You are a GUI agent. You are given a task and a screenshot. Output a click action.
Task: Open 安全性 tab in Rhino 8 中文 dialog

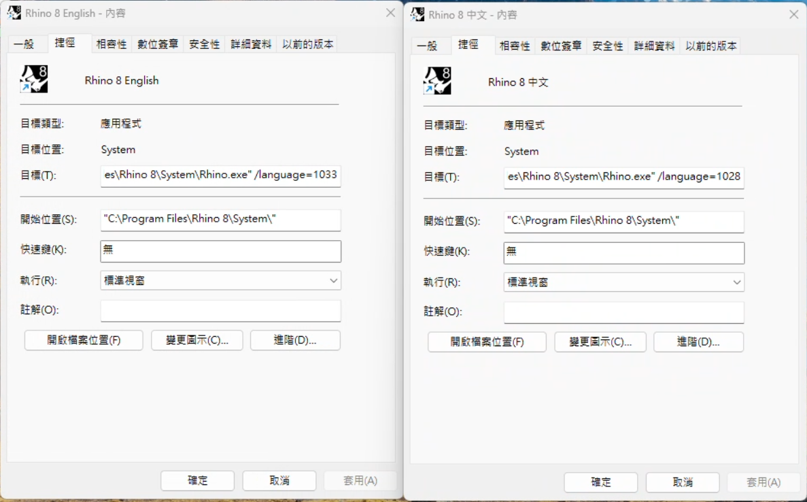click(607, 46)
